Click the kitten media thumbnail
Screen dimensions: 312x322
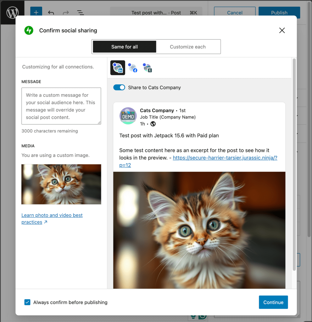click(61, 184)
